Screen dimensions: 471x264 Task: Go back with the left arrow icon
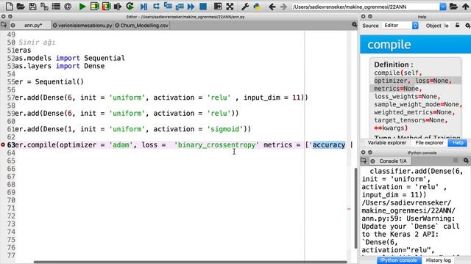tap(272, 7)
